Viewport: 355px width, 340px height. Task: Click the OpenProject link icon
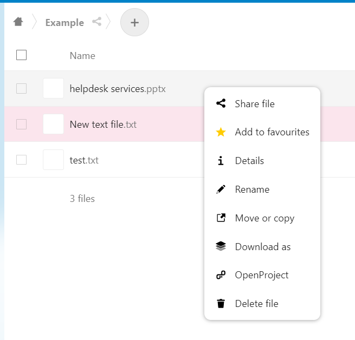pyautogui.click(x=221, y=275)
